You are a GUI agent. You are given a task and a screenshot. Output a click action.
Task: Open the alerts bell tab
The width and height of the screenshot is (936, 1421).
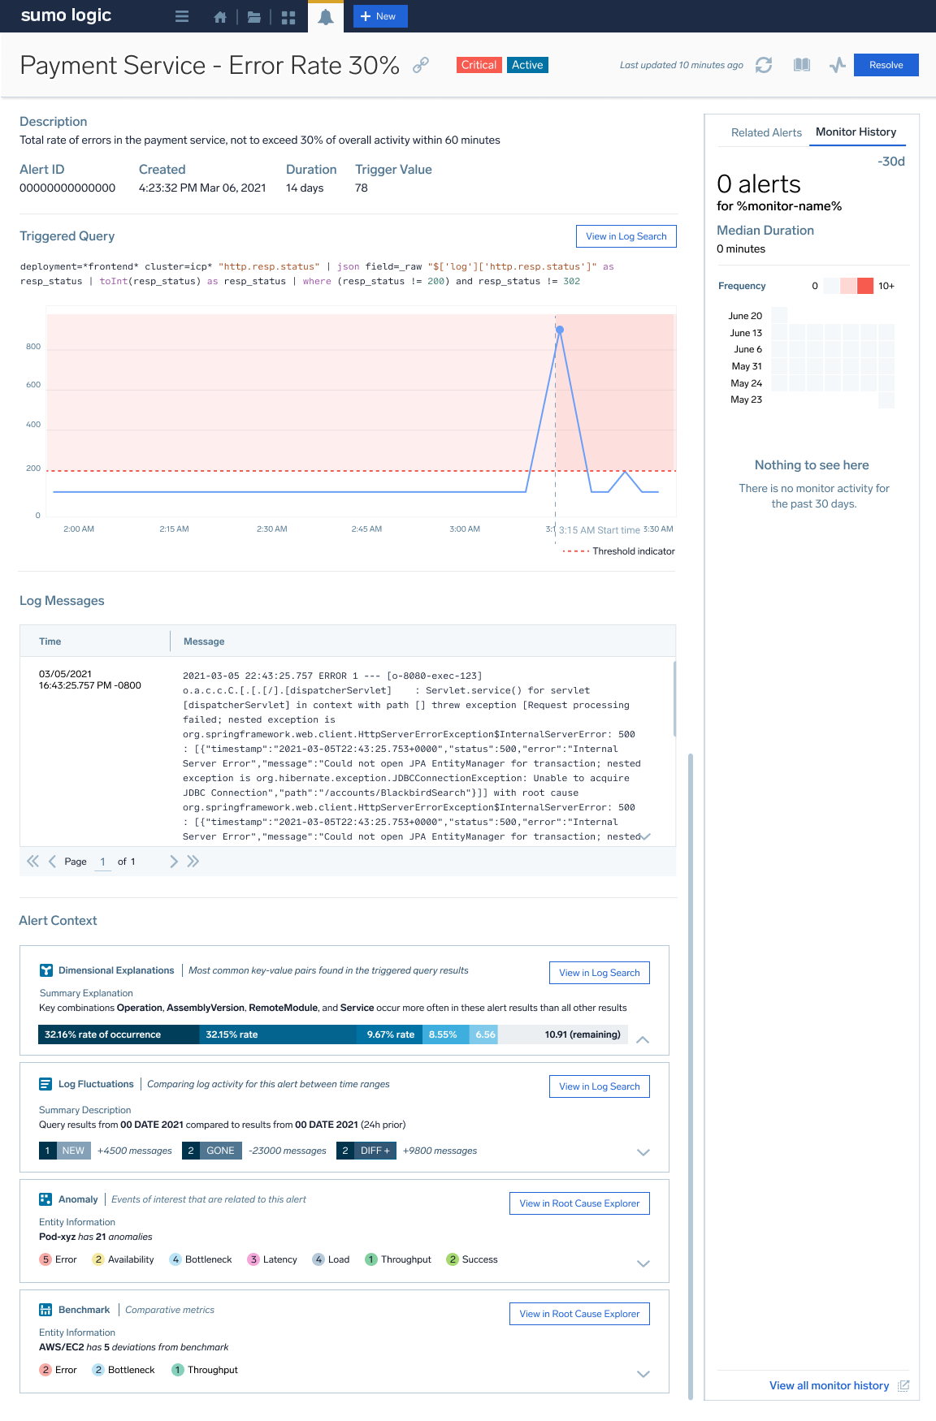click(326, 17)
